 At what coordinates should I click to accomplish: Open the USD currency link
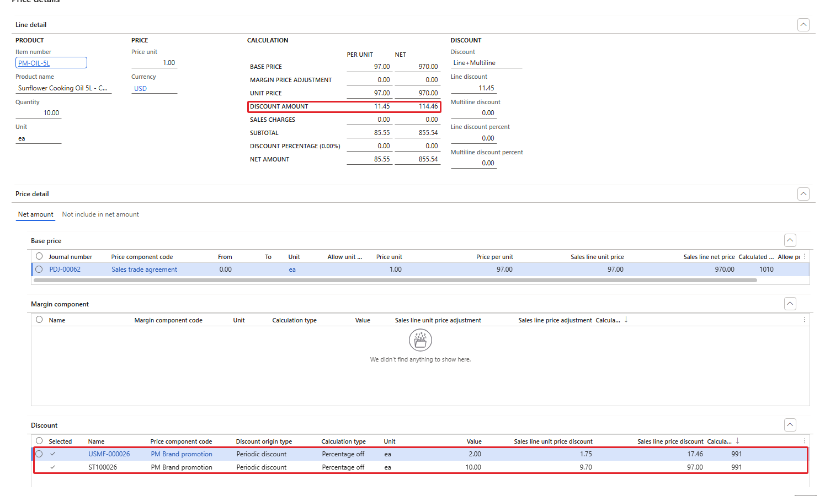[x=140, y=88]
